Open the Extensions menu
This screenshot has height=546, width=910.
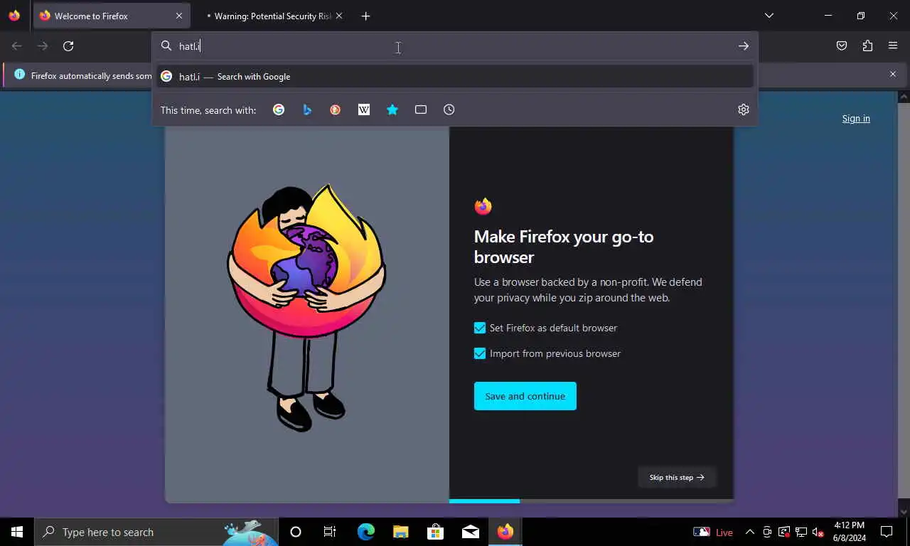pos(867,46)
